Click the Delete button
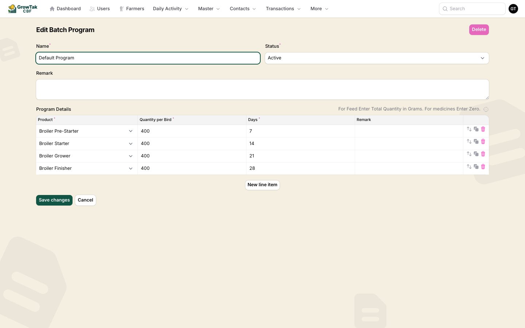 pos(479,30)
